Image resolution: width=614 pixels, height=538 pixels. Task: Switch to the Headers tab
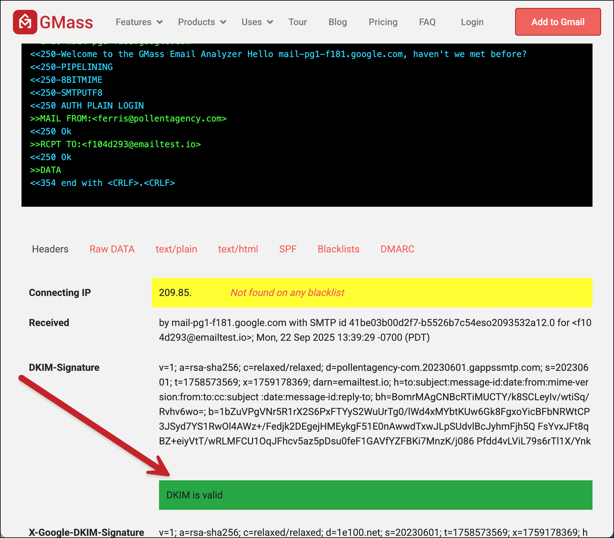coord(50,249)
